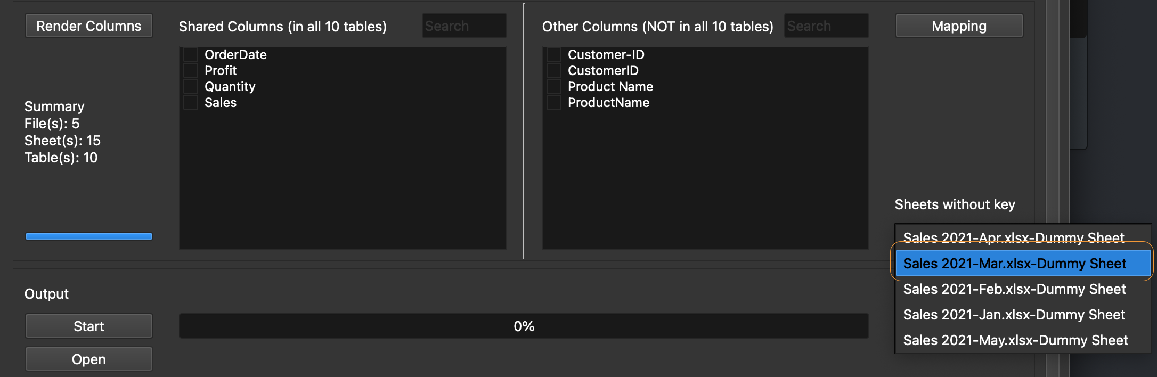Select Sales 2021-May.xlsx-Dummy Sheet entry
The image size is (1157, 377).
(x=1015, y=340)
